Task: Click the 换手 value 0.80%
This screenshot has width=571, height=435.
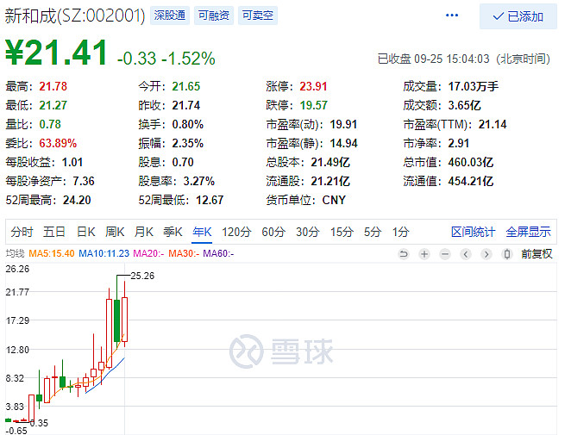Action: [x=187, y=124]
